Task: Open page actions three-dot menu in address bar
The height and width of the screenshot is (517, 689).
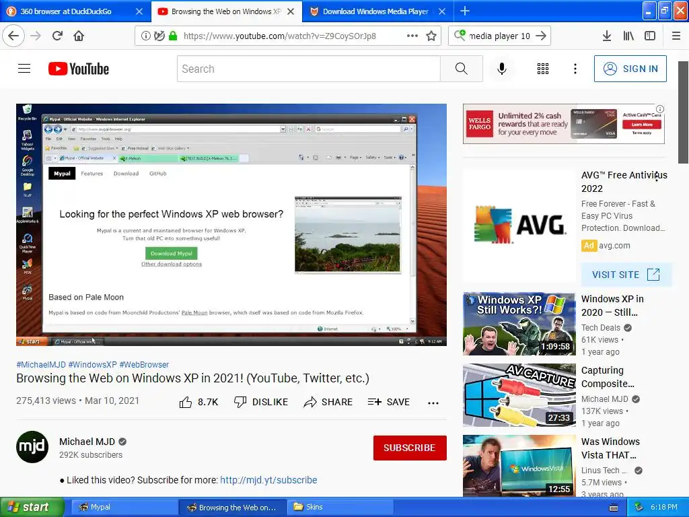Action: click(412, 36)
